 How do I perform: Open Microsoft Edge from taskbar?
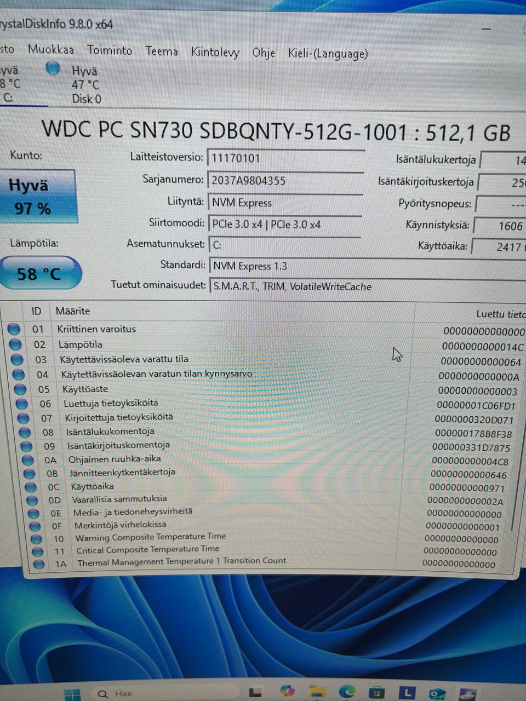coord(347,693)
